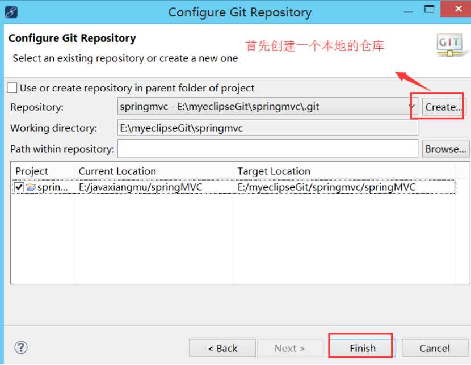Click the Project column header
This screenshot has width=471, height=365.
tap(43, 171)
